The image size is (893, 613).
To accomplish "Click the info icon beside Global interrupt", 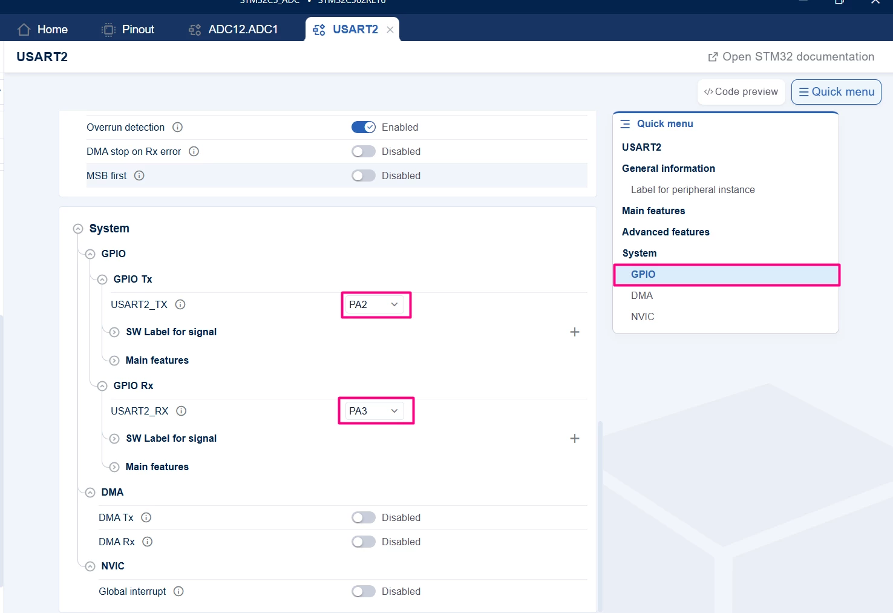I will [178, 591].
